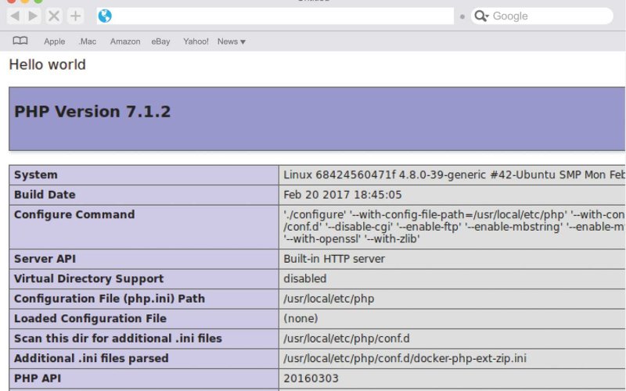
Task: Select the Linux 68424560471f system value
Action: tap(454, 174)
